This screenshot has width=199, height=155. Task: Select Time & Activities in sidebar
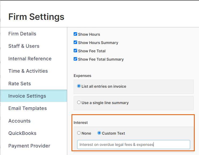click(x=28, y=71)
